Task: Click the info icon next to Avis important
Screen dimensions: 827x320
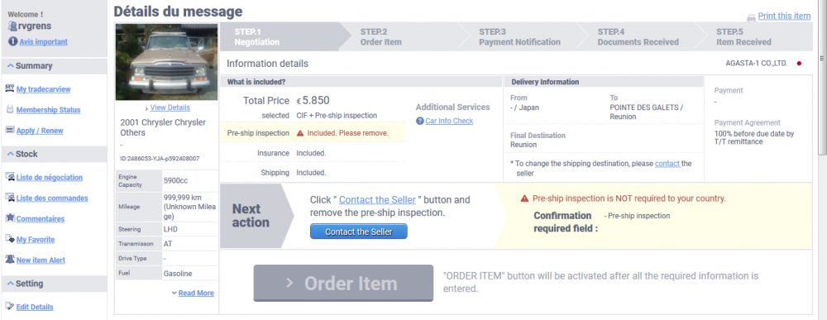Action: [12, 41]
